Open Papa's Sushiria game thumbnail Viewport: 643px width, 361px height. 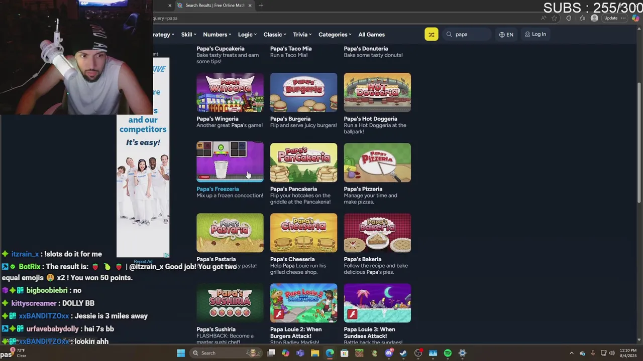[230, 303]
